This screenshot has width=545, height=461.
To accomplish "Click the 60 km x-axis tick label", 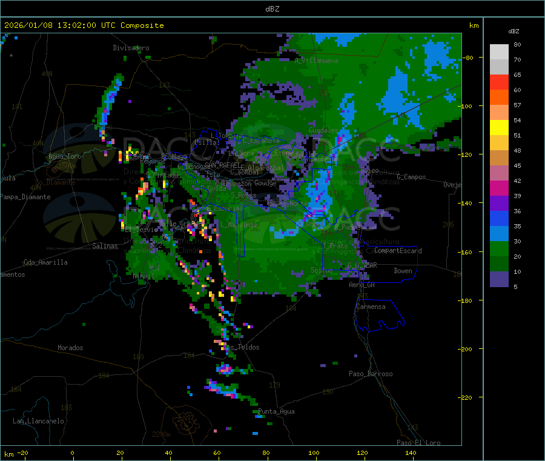I will [217, 453].
